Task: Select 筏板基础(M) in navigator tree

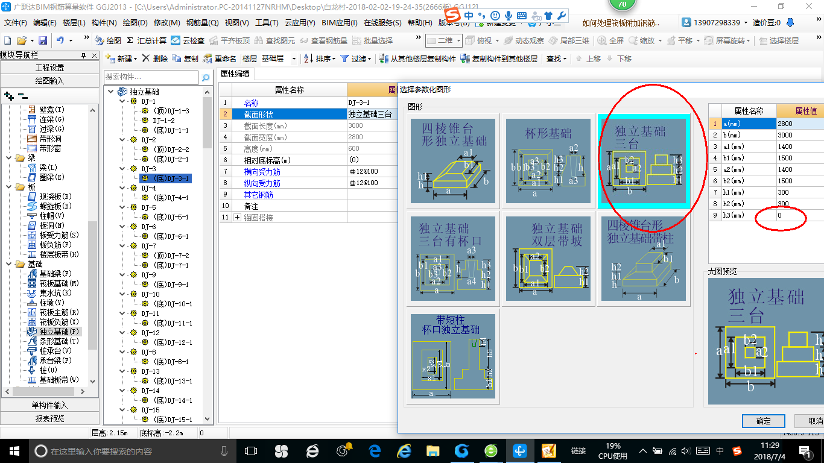Action: [x=53, y=283]
